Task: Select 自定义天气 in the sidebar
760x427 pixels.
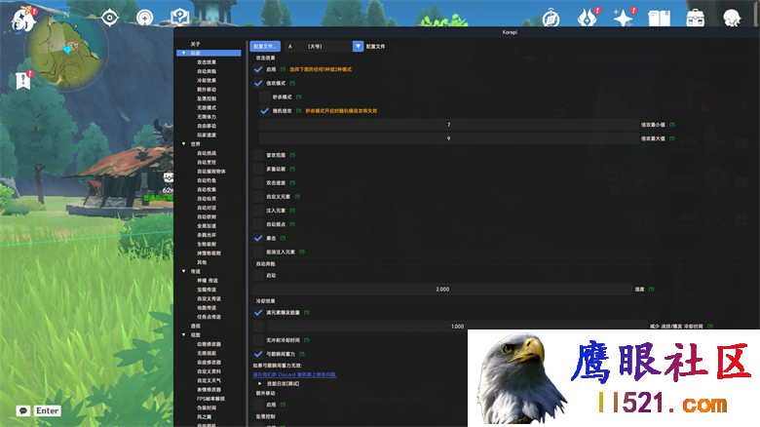Action: [209, 380]
